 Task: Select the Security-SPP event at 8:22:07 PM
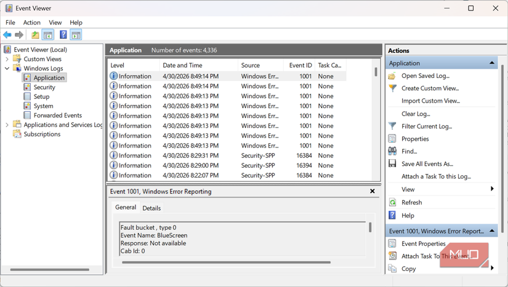pos(228,175)
